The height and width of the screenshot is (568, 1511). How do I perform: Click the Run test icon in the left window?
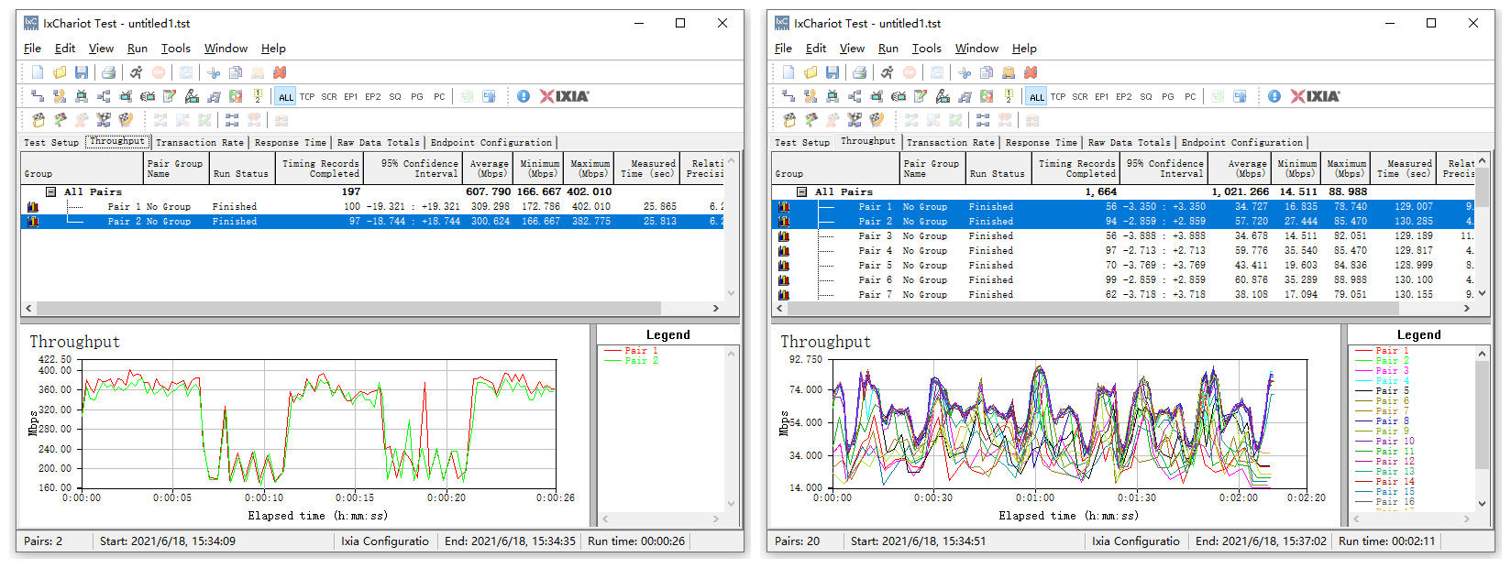pos(137,72)
